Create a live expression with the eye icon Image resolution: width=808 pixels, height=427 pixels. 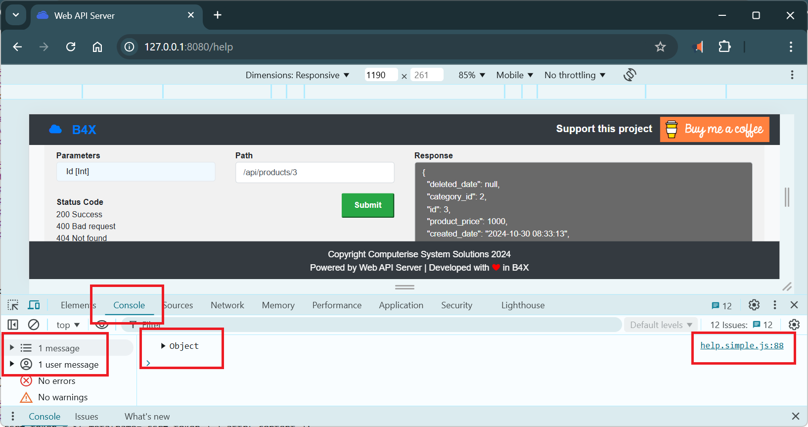point(102,325)
